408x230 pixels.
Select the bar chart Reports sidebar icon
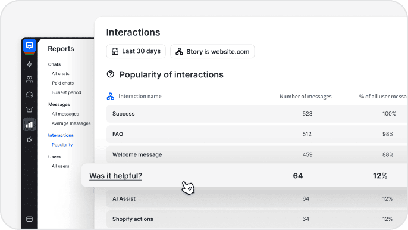29,125
